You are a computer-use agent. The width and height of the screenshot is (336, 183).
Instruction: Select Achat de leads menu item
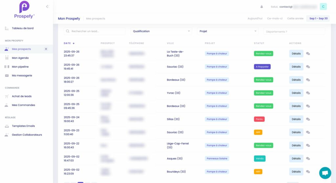point(22,96)
